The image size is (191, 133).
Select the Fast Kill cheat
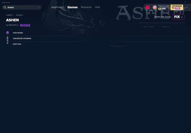click(x=17, y=44)
